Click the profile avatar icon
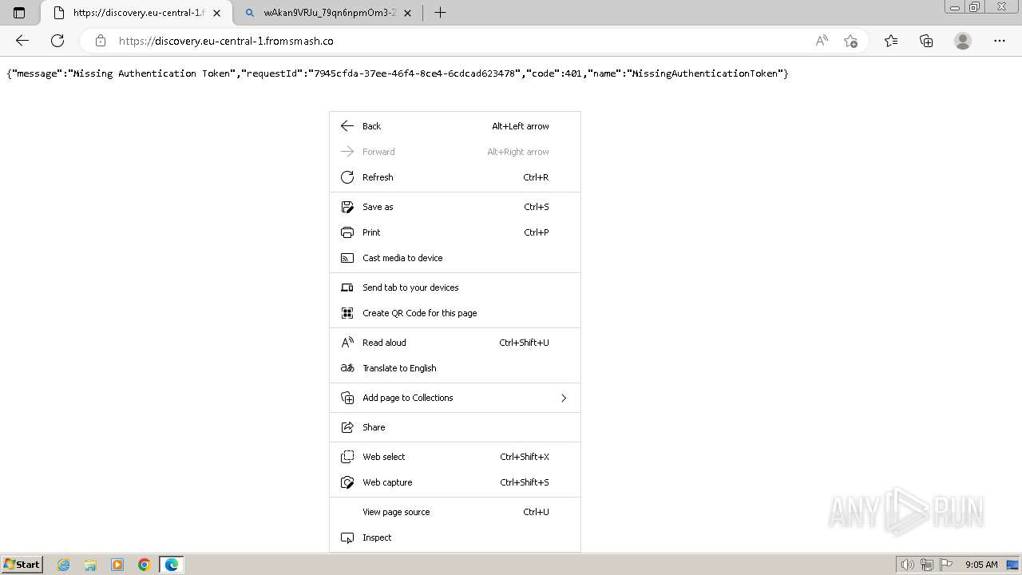 pyautogui.click(x=963, y=41)
